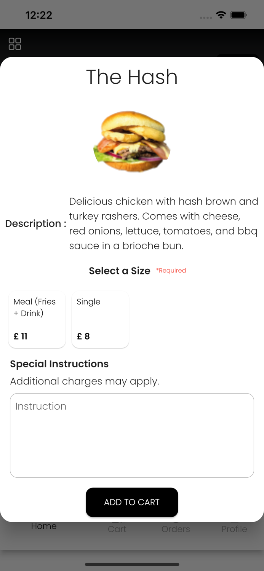Tap the Home icon in bottom navigation
This screenshot has height=571, width=264.
coord(44,526)
